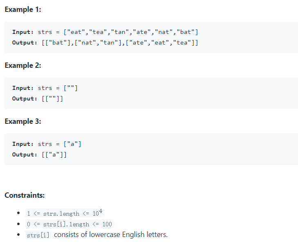
Task: Click the bold Output label in Example 3
Action: [25, 155]
